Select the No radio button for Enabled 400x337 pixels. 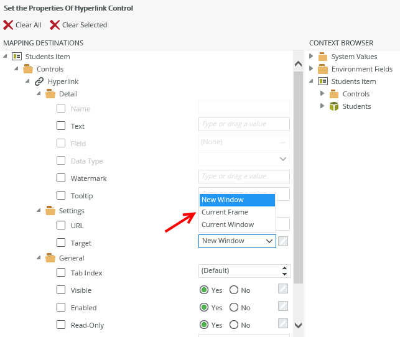coord(234,307)
